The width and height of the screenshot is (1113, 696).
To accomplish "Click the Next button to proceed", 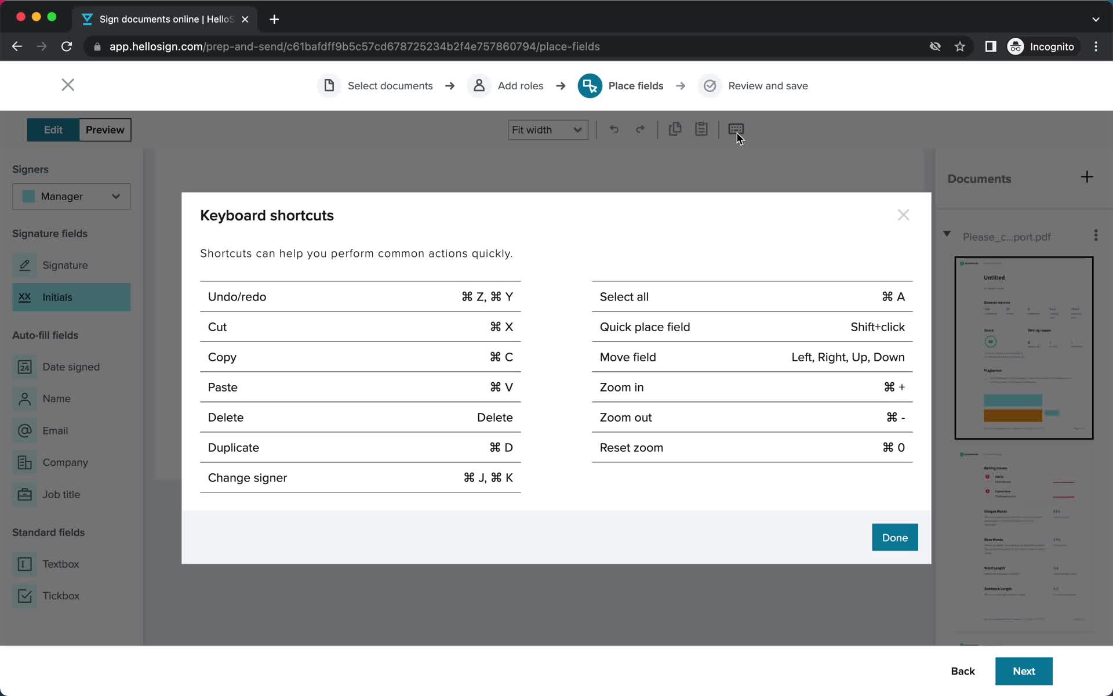I will (1025, 671).
